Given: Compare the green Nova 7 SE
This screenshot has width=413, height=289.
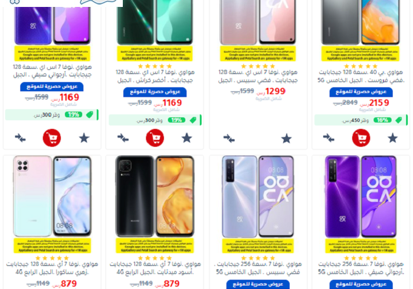Looking at the screenshot, I should (x=123, y=138).
